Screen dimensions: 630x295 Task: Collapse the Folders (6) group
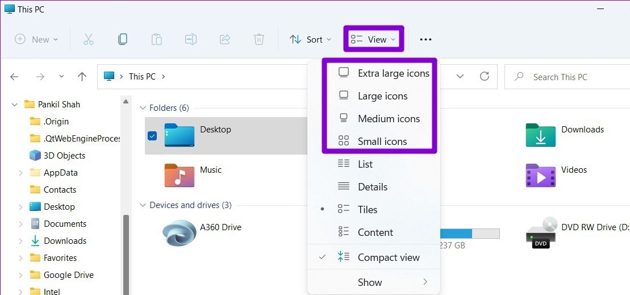pos(142,107)
